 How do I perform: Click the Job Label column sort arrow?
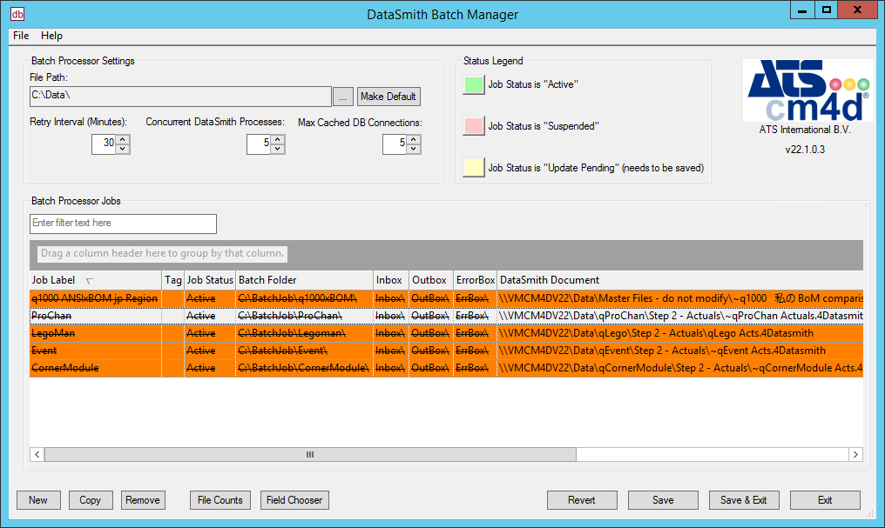click(89, 281)
